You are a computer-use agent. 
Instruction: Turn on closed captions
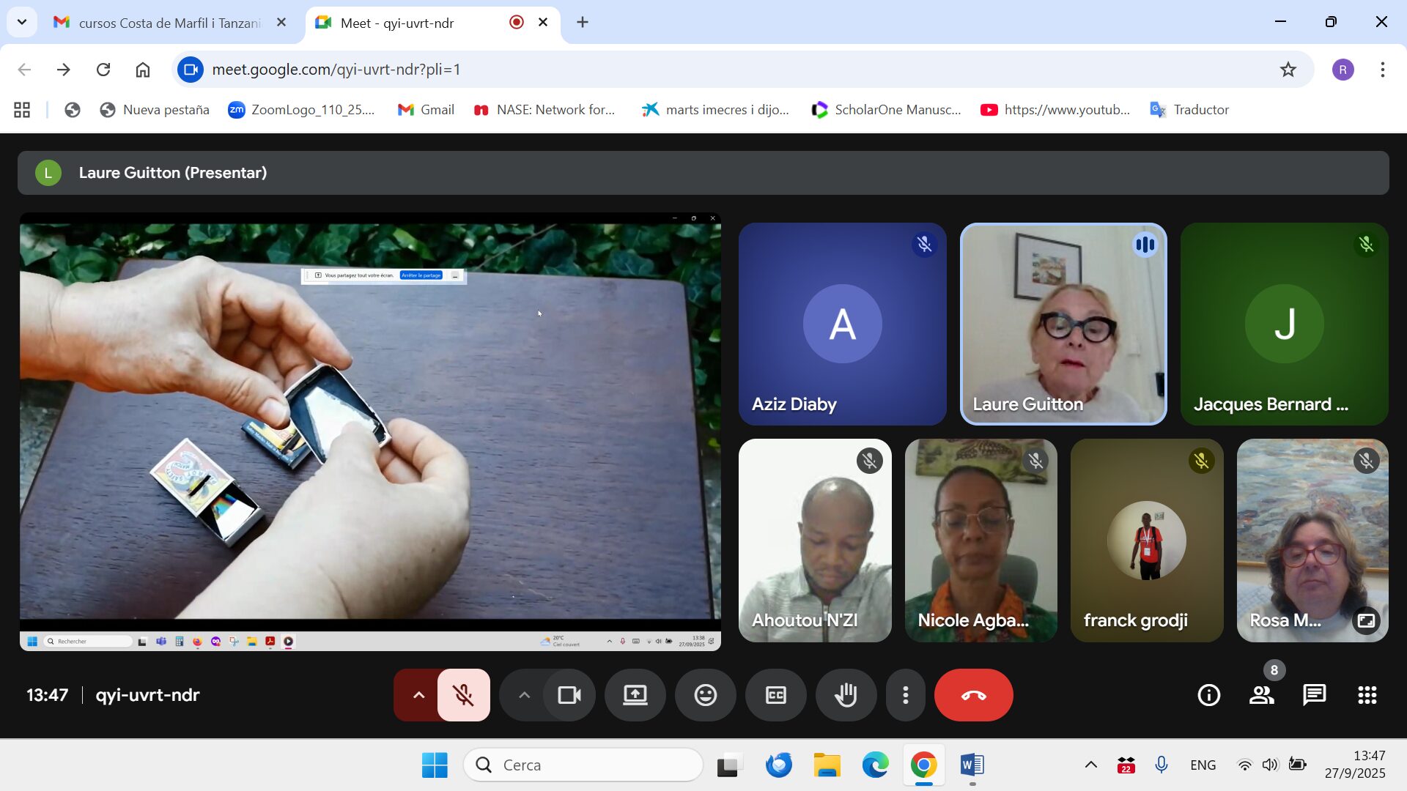pos(775,695)
